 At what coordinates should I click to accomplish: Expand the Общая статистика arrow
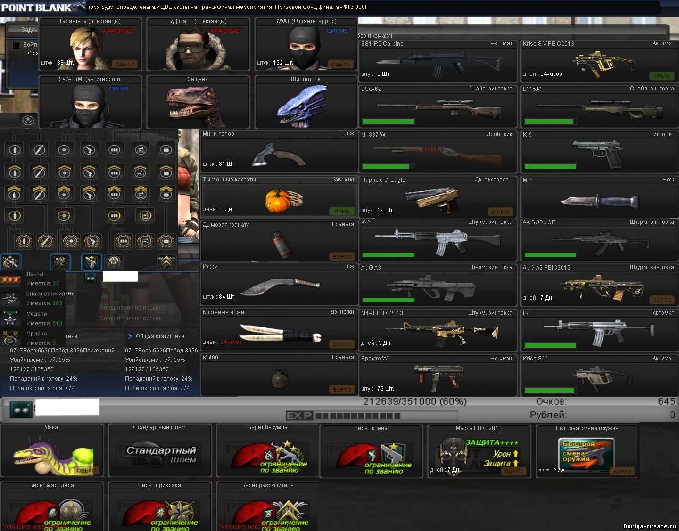click(x=130, y=336)
